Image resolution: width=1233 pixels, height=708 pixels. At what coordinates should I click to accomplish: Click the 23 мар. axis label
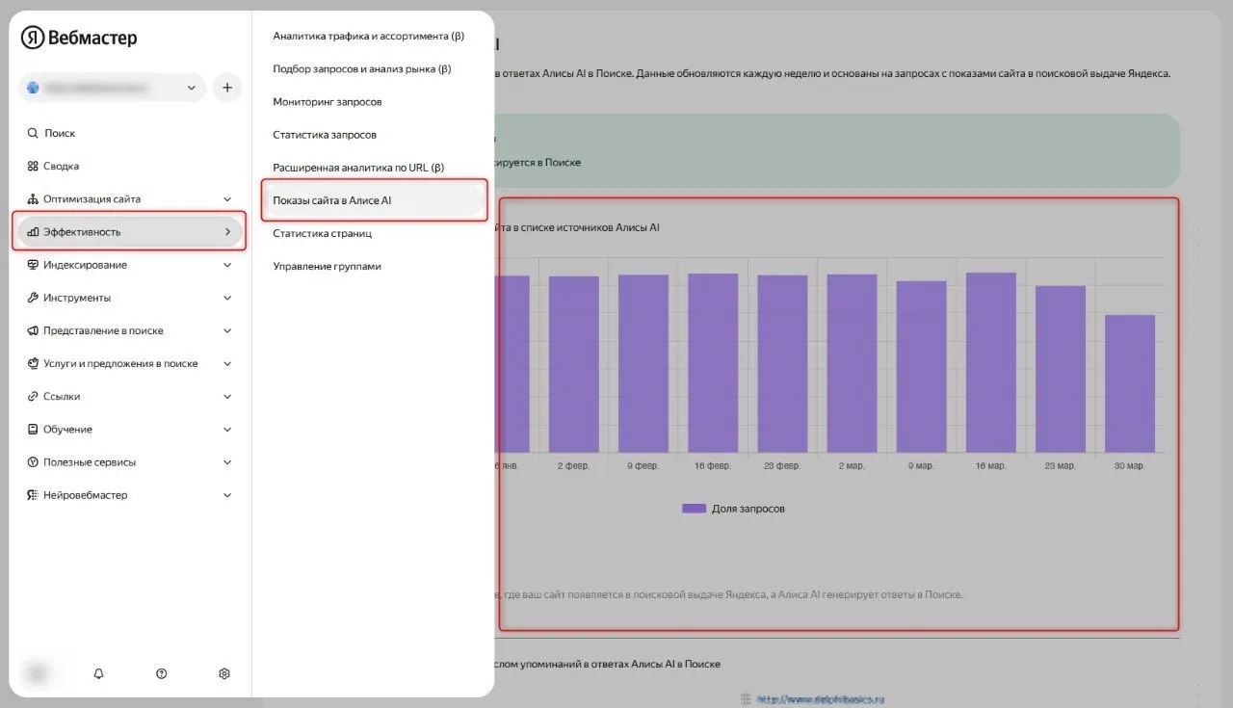click(x=1061, y=466)
